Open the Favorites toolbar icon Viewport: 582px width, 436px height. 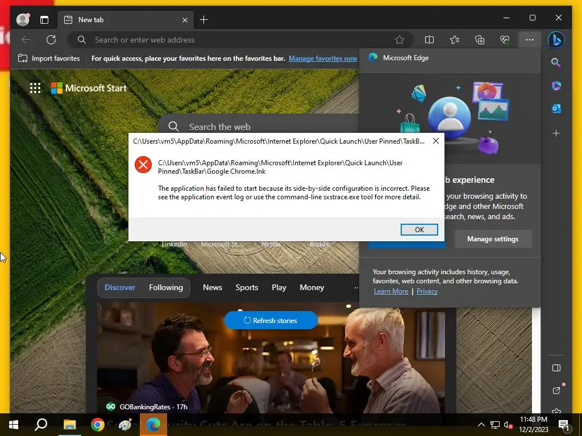coord(455,40)
